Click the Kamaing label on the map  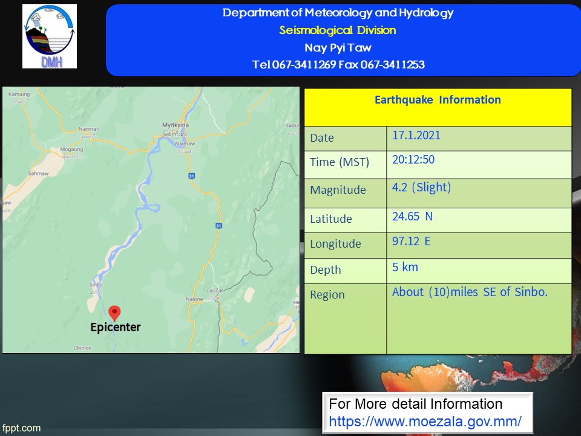(x=19, y=94)
